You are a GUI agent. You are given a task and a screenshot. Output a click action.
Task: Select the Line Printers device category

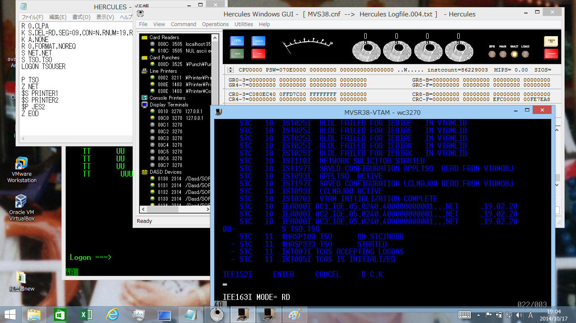point(163,71)
